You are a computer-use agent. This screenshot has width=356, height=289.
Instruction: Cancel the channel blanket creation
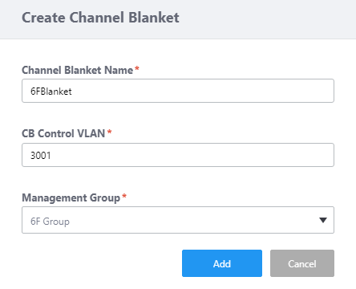(x=302, y=263)
